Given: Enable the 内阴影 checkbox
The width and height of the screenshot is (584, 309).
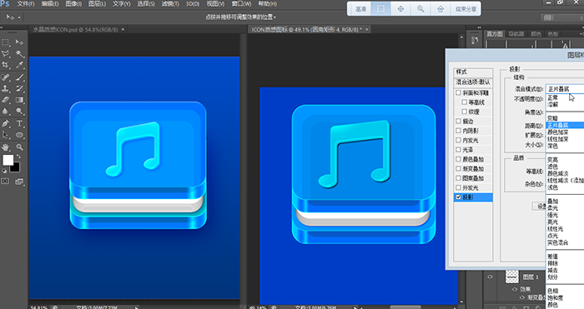Looking at the screenshot, I should [x=459, y=131].
